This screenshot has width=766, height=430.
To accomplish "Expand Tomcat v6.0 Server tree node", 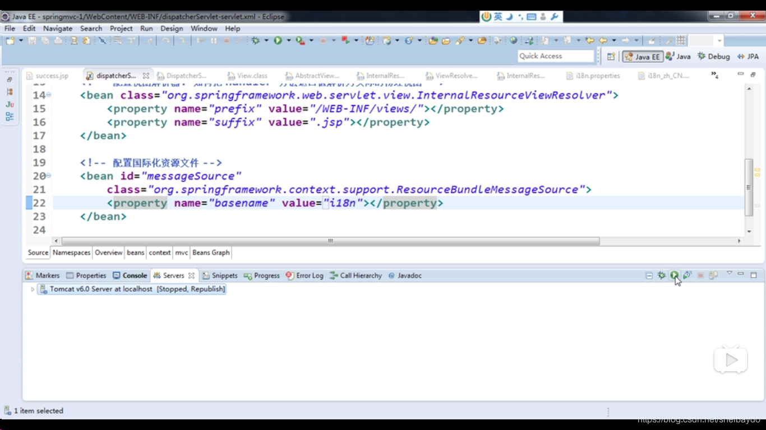I will (33, 289).
